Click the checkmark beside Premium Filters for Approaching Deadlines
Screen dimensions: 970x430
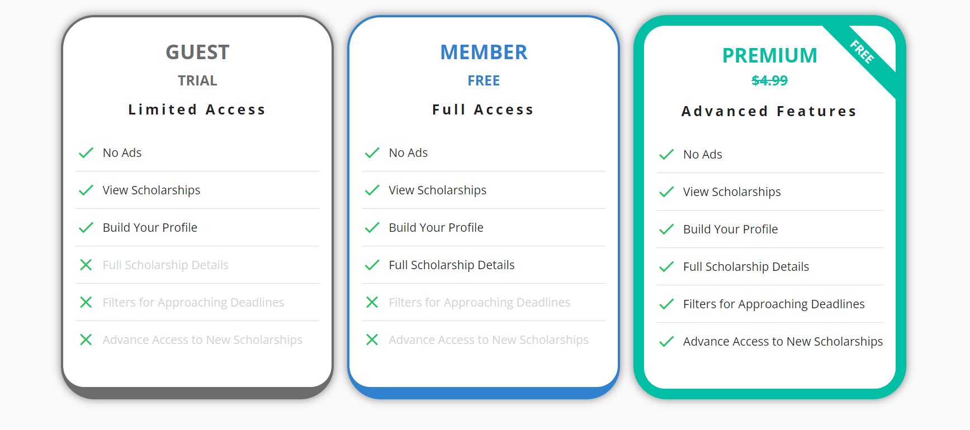click(666, 304)
